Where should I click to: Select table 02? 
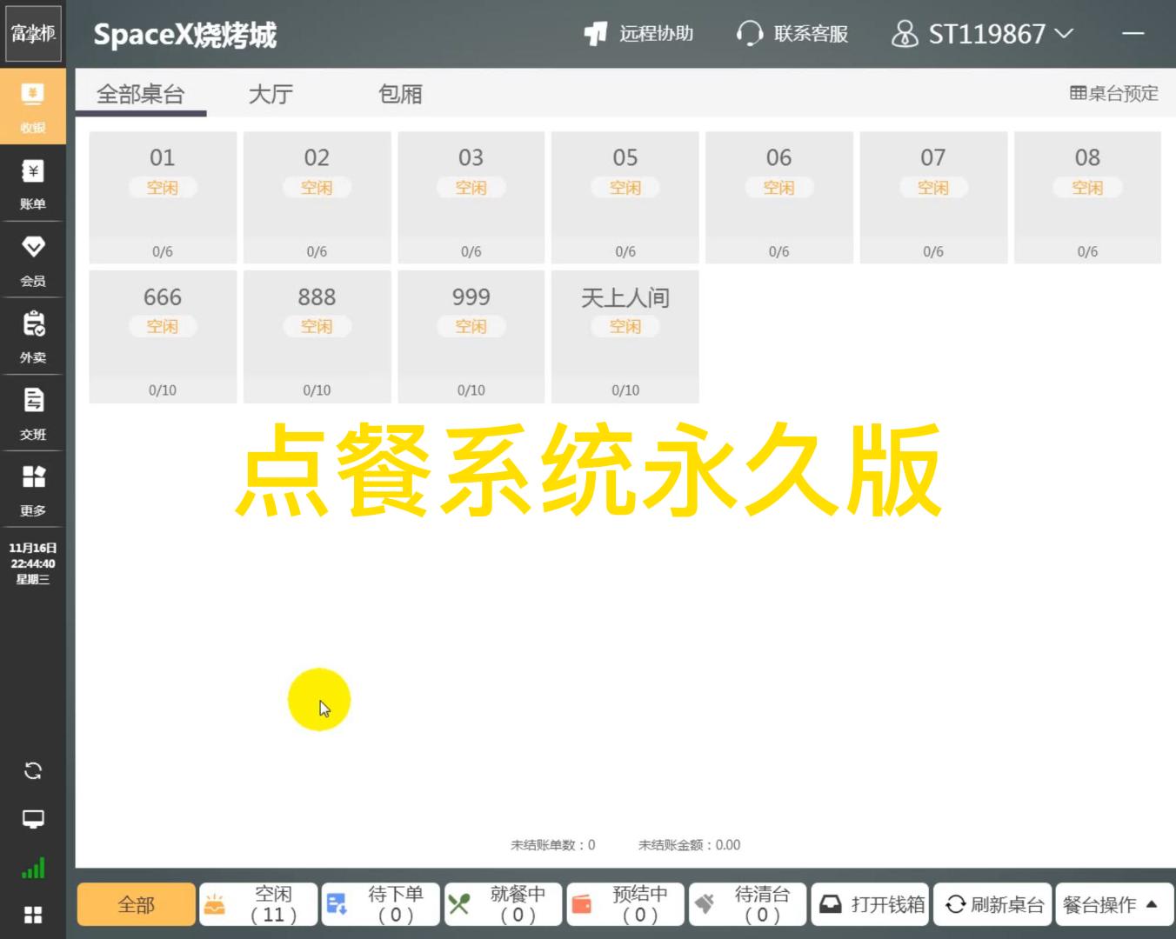[x=317, y=197]
